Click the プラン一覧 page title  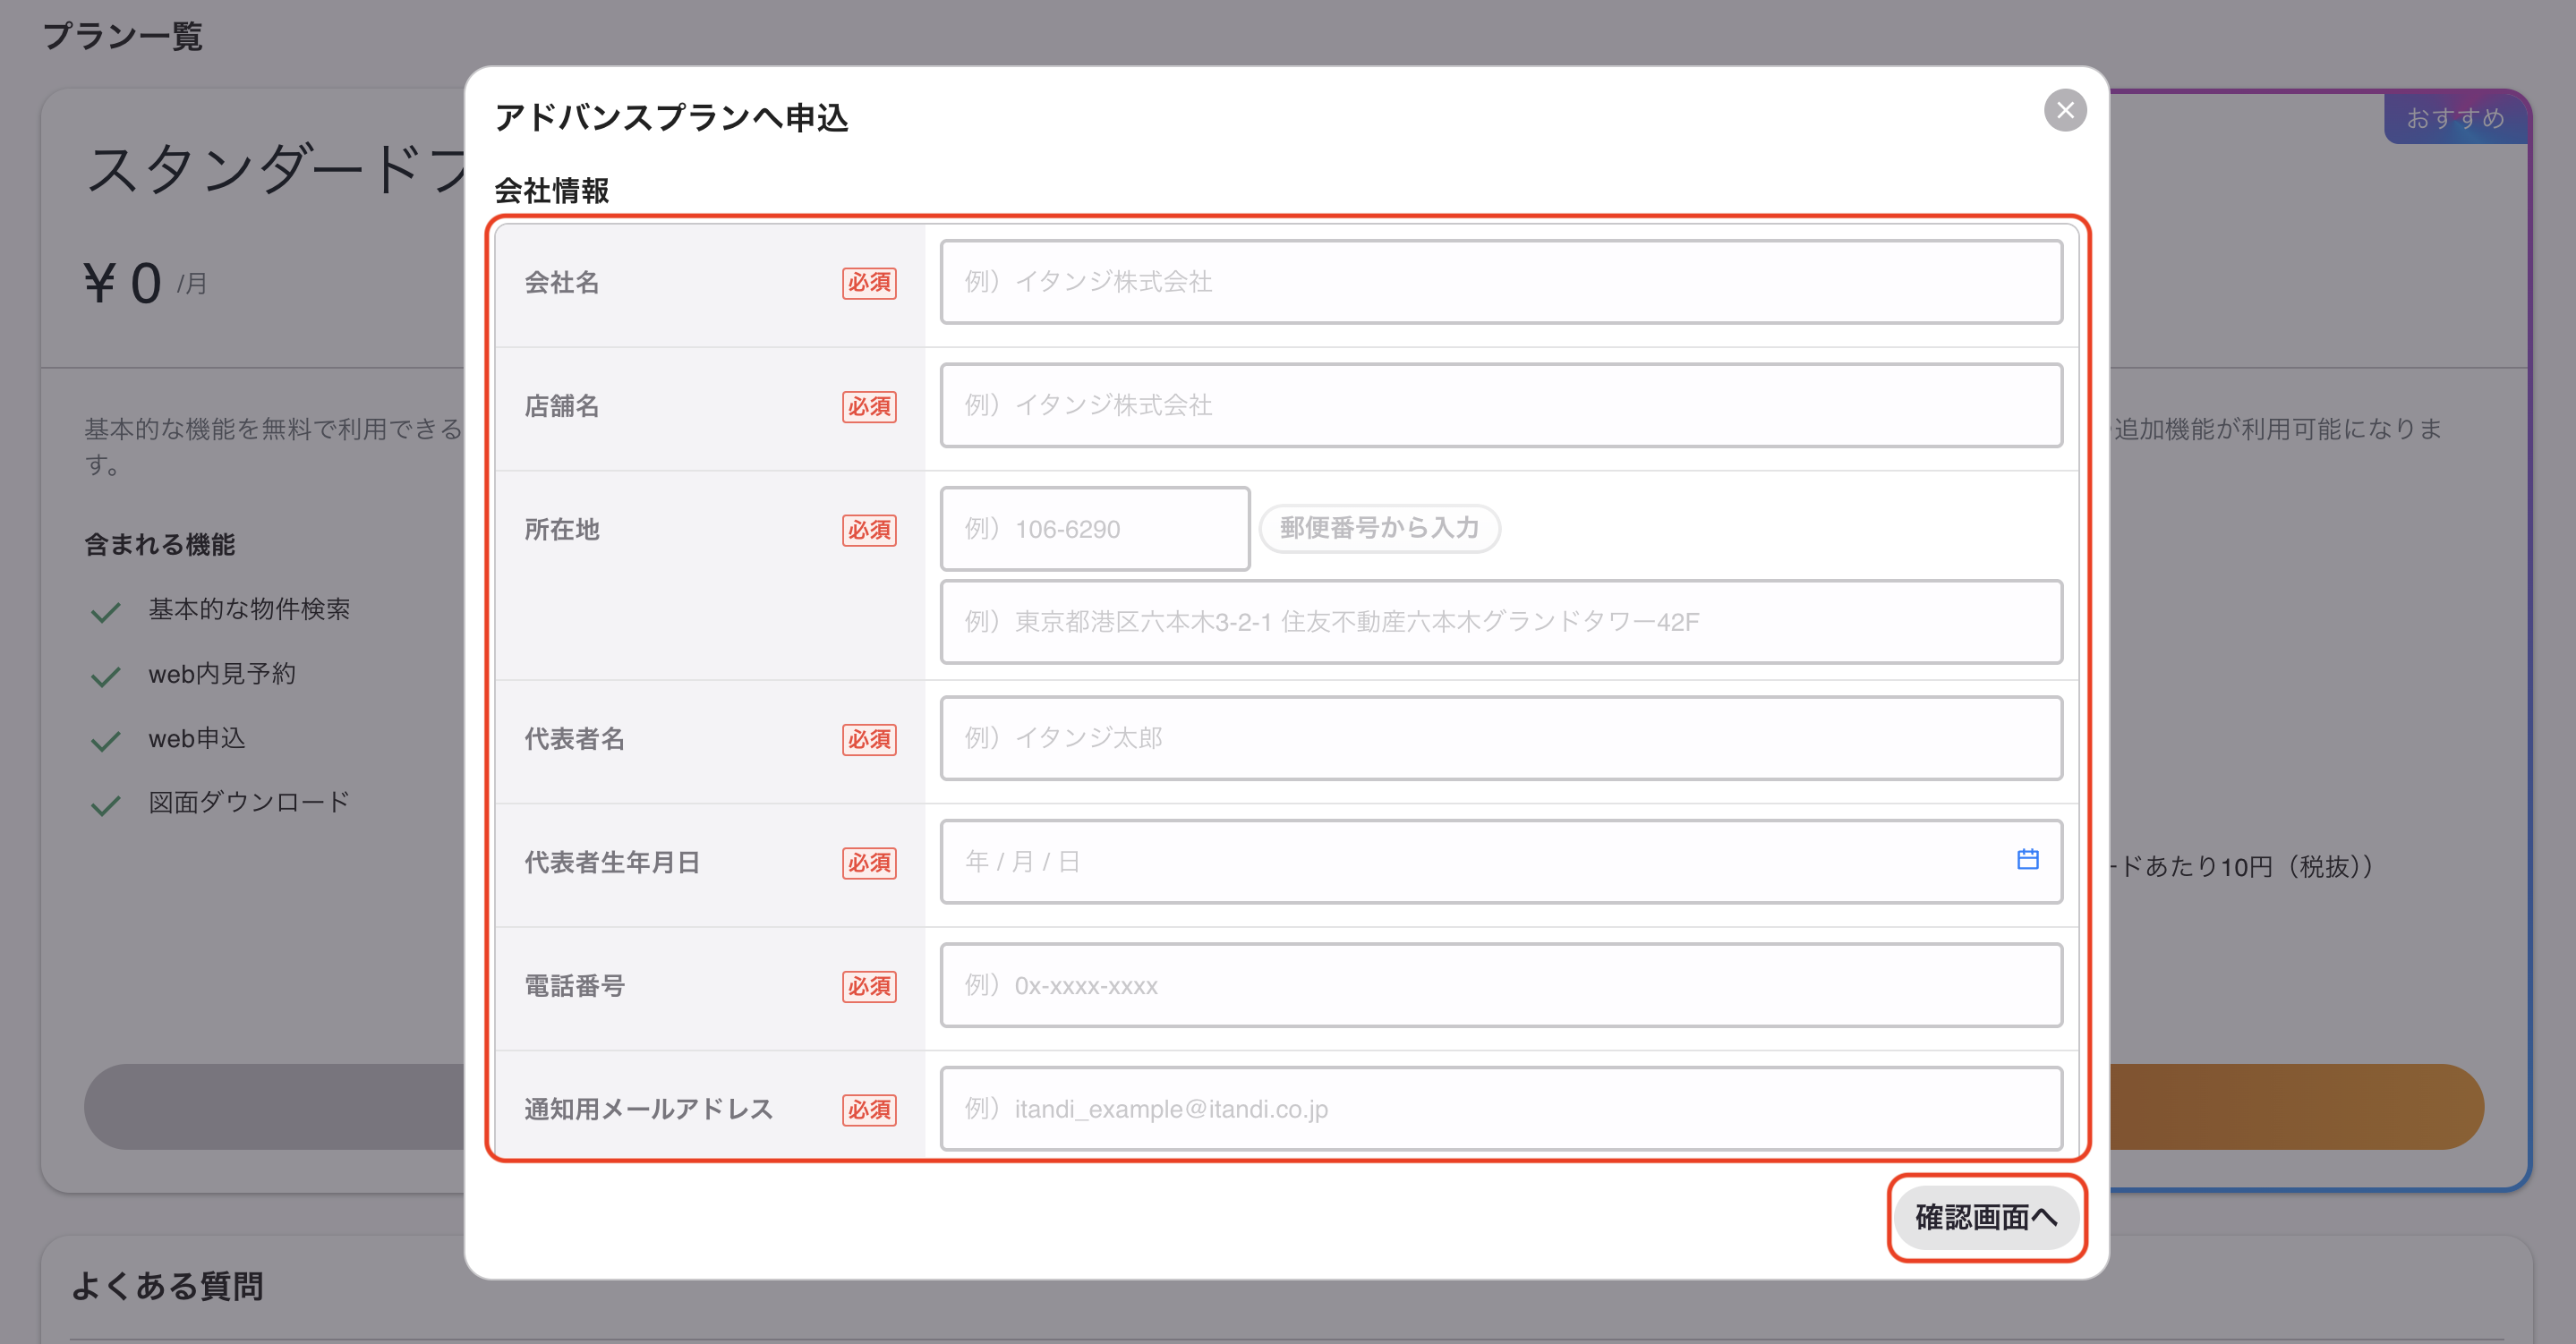point(122,36)
